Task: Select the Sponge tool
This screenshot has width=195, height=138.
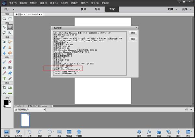Action: coord(10,53)
